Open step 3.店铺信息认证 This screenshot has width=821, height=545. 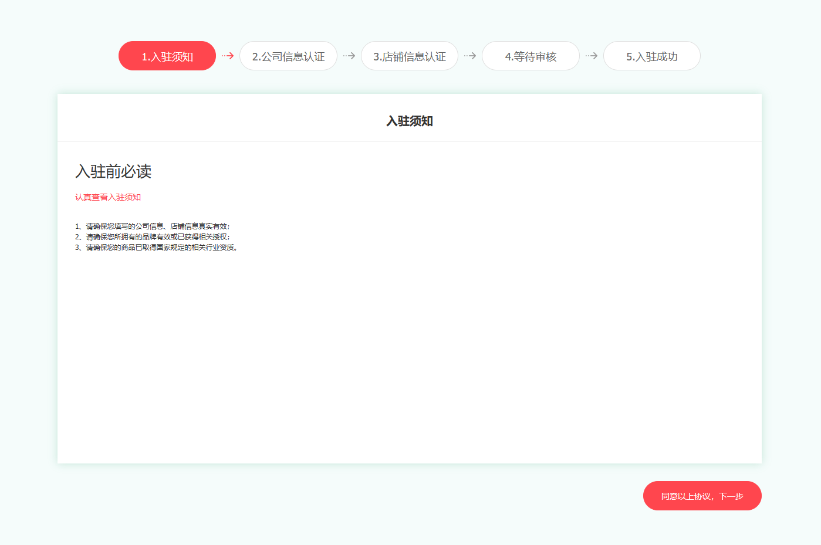click(x=410, y=56)
